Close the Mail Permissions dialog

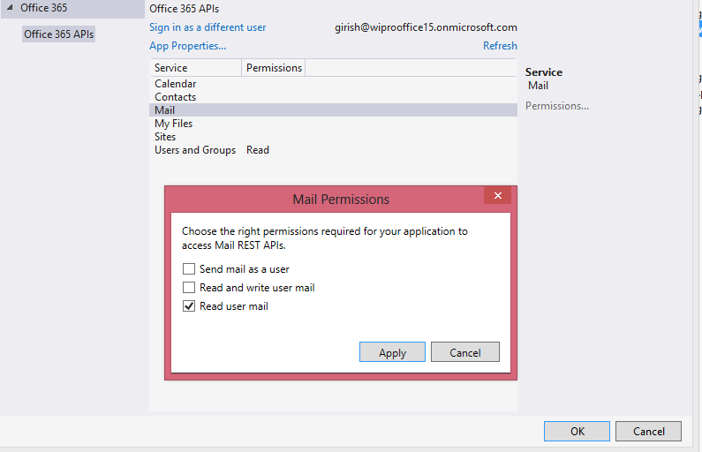497,196
